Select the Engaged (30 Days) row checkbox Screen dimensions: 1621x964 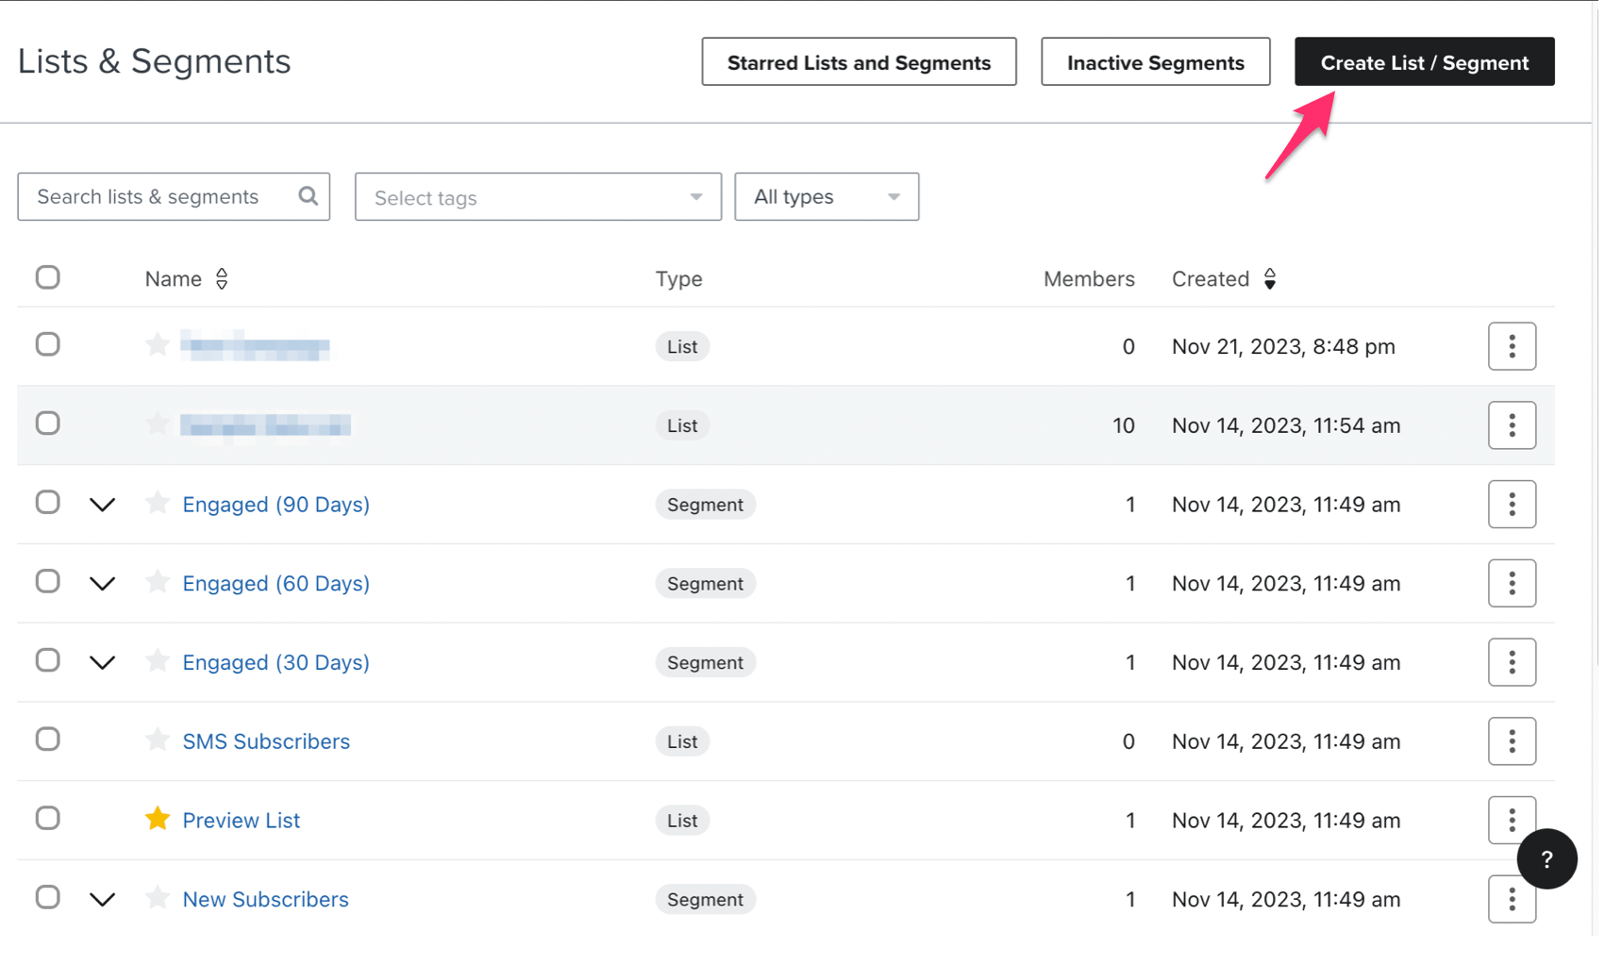pos(48,660)
